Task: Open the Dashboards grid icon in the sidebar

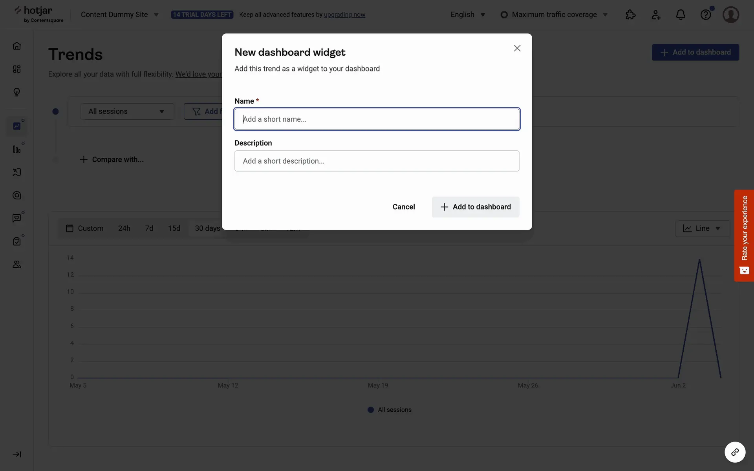Action: [x=16, y=69]
